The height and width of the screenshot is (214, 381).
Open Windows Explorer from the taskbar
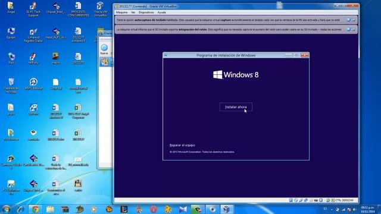pos(50,209)
